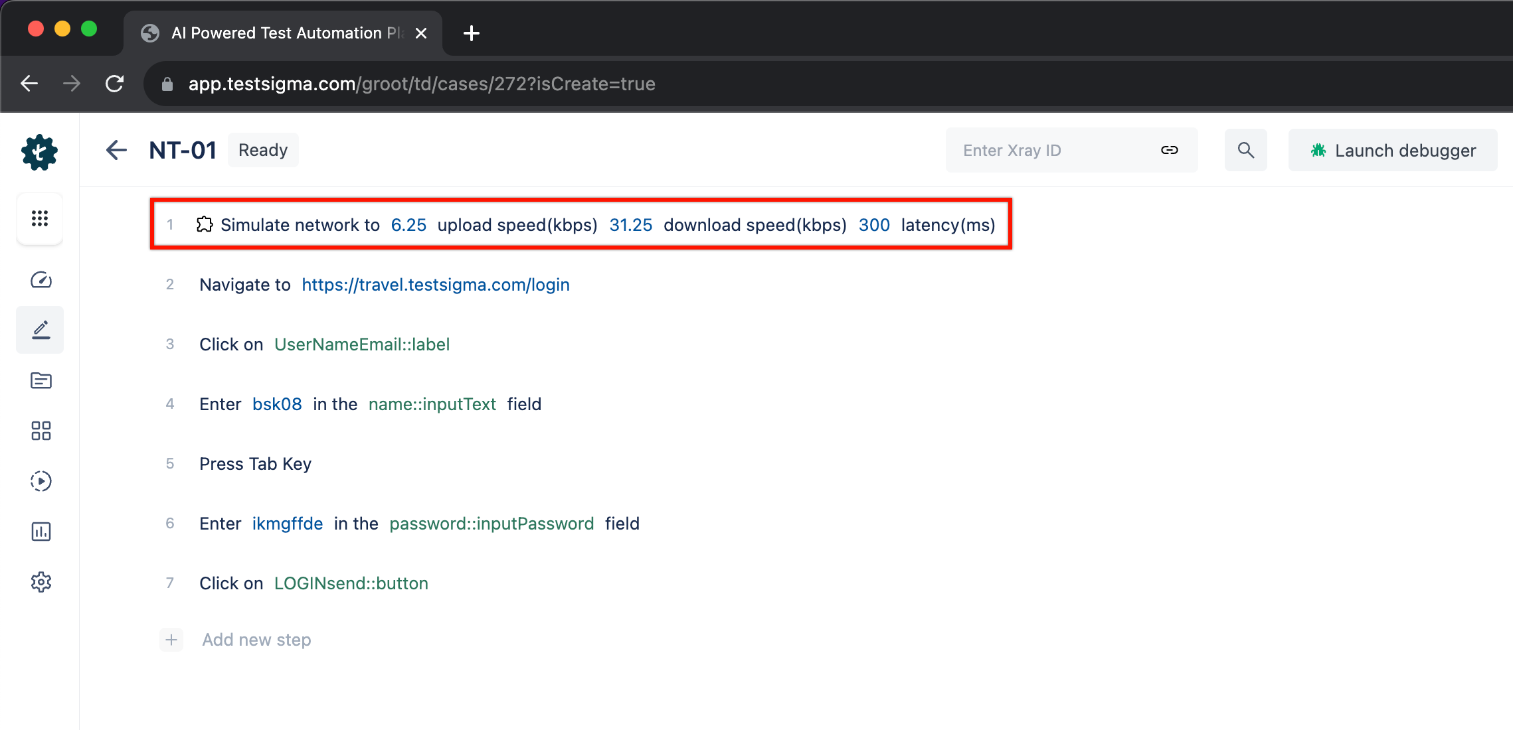Viewport: 1513px width, 730px height.
Task: Click the analytics/chart icon in sidebar
Action: pos(41,530)
